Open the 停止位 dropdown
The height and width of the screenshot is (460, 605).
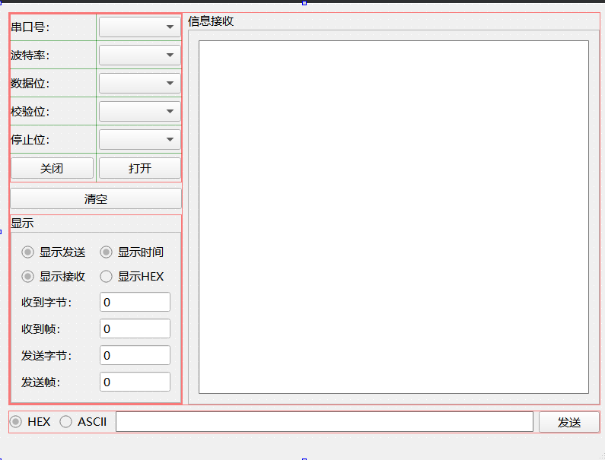pyautogui.click(x=140, y=140)
